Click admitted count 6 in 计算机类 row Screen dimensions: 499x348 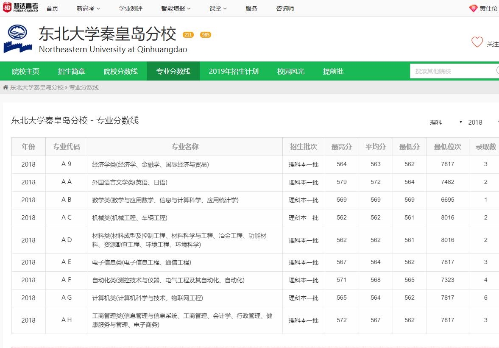485,298
